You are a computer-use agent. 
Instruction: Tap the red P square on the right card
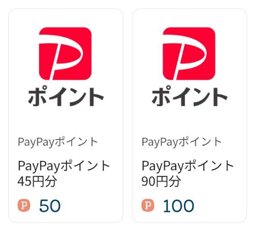pyautogui.click(x=189, y=54)
